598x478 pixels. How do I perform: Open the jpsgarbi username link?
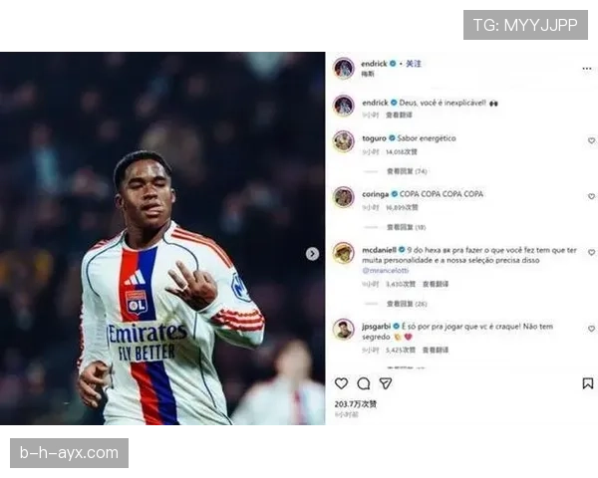pos(376,327)
